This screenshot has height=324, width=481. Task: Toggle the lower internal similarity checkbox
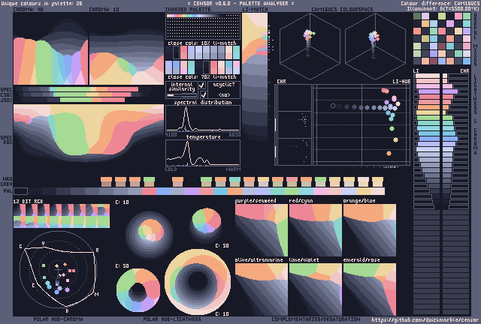[202, 94]
